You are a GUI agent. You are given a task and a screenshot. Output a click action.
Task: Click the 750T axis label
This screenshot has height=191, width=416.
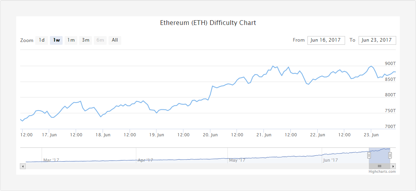click(390, 111)
